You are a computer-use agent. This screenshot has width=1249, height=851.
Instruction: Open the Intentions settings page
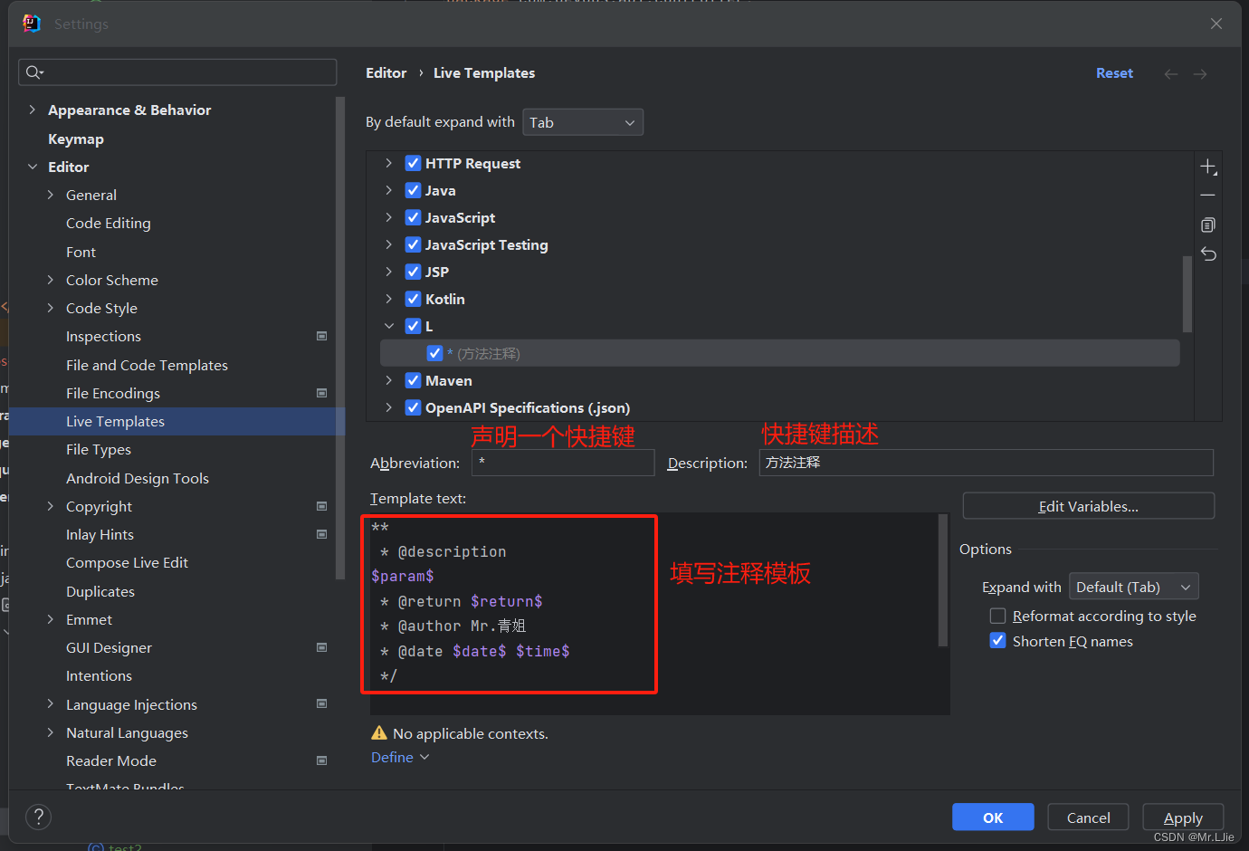click(x=99, y=675)
